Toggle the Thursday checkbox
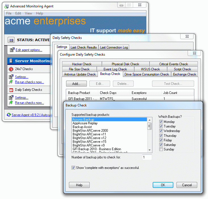The image size is (208, 199). click(161, 136)
